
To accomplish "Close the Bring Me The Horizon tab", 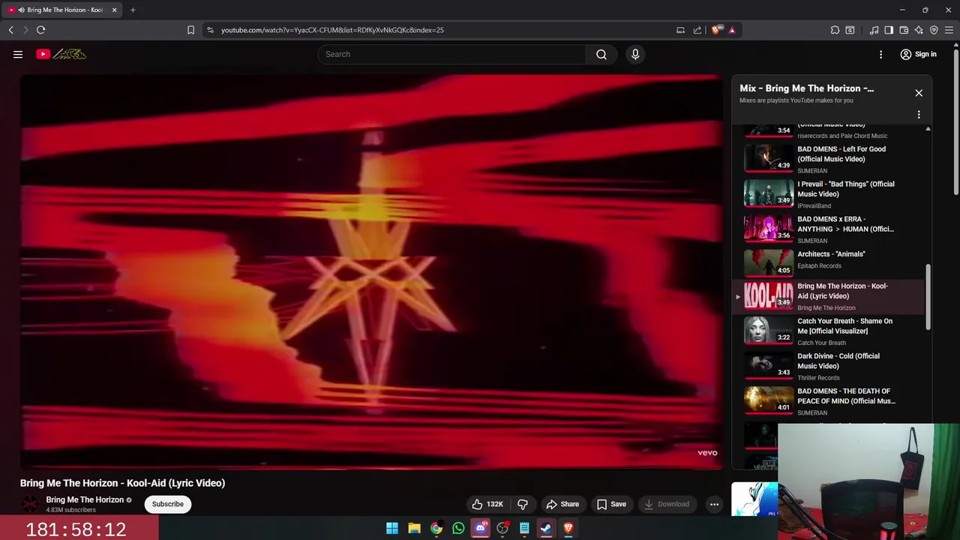I will 114,10.
